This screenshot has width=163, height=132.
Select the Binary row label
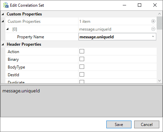coord(13,59)
